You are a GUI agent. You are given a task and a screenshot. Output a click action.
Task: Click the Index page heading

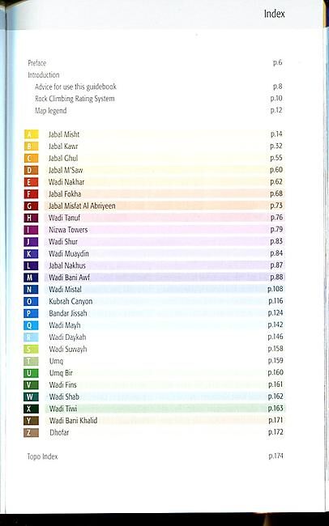274,14
